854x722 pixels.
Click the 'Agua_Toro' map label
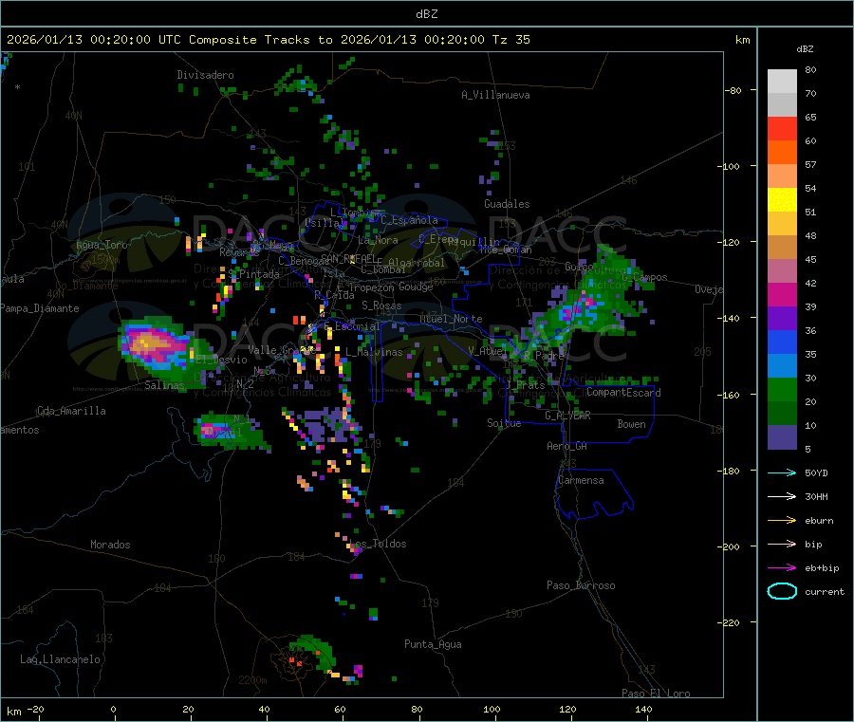102,245
